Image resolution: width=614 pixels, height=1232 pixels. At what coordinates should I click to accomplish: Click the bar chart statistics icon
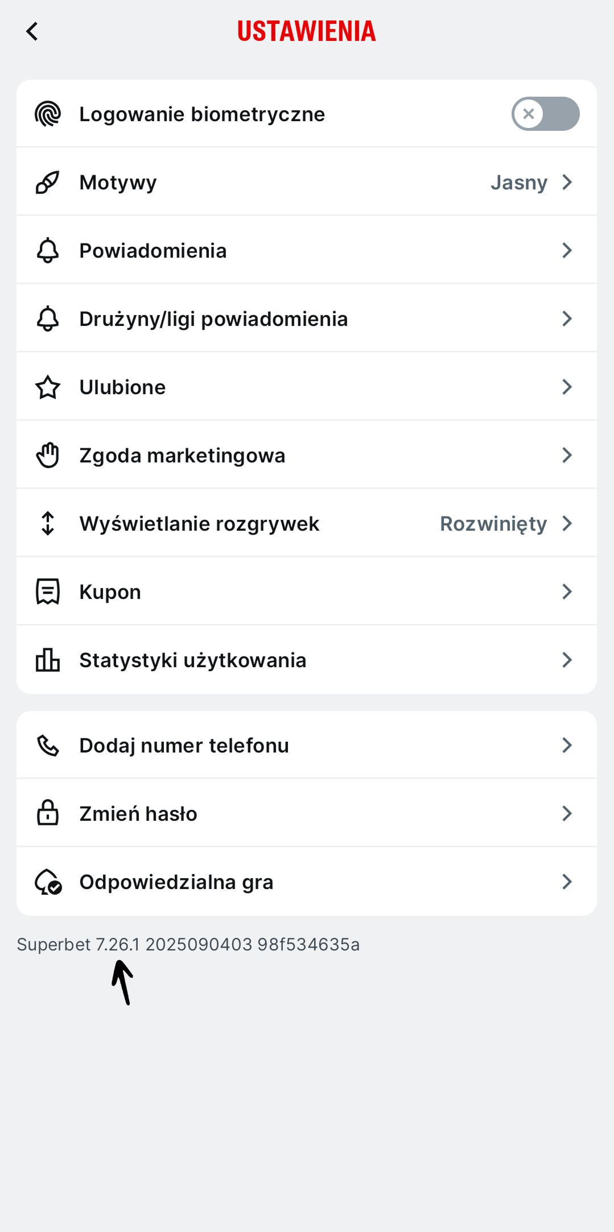coord(48,660)
